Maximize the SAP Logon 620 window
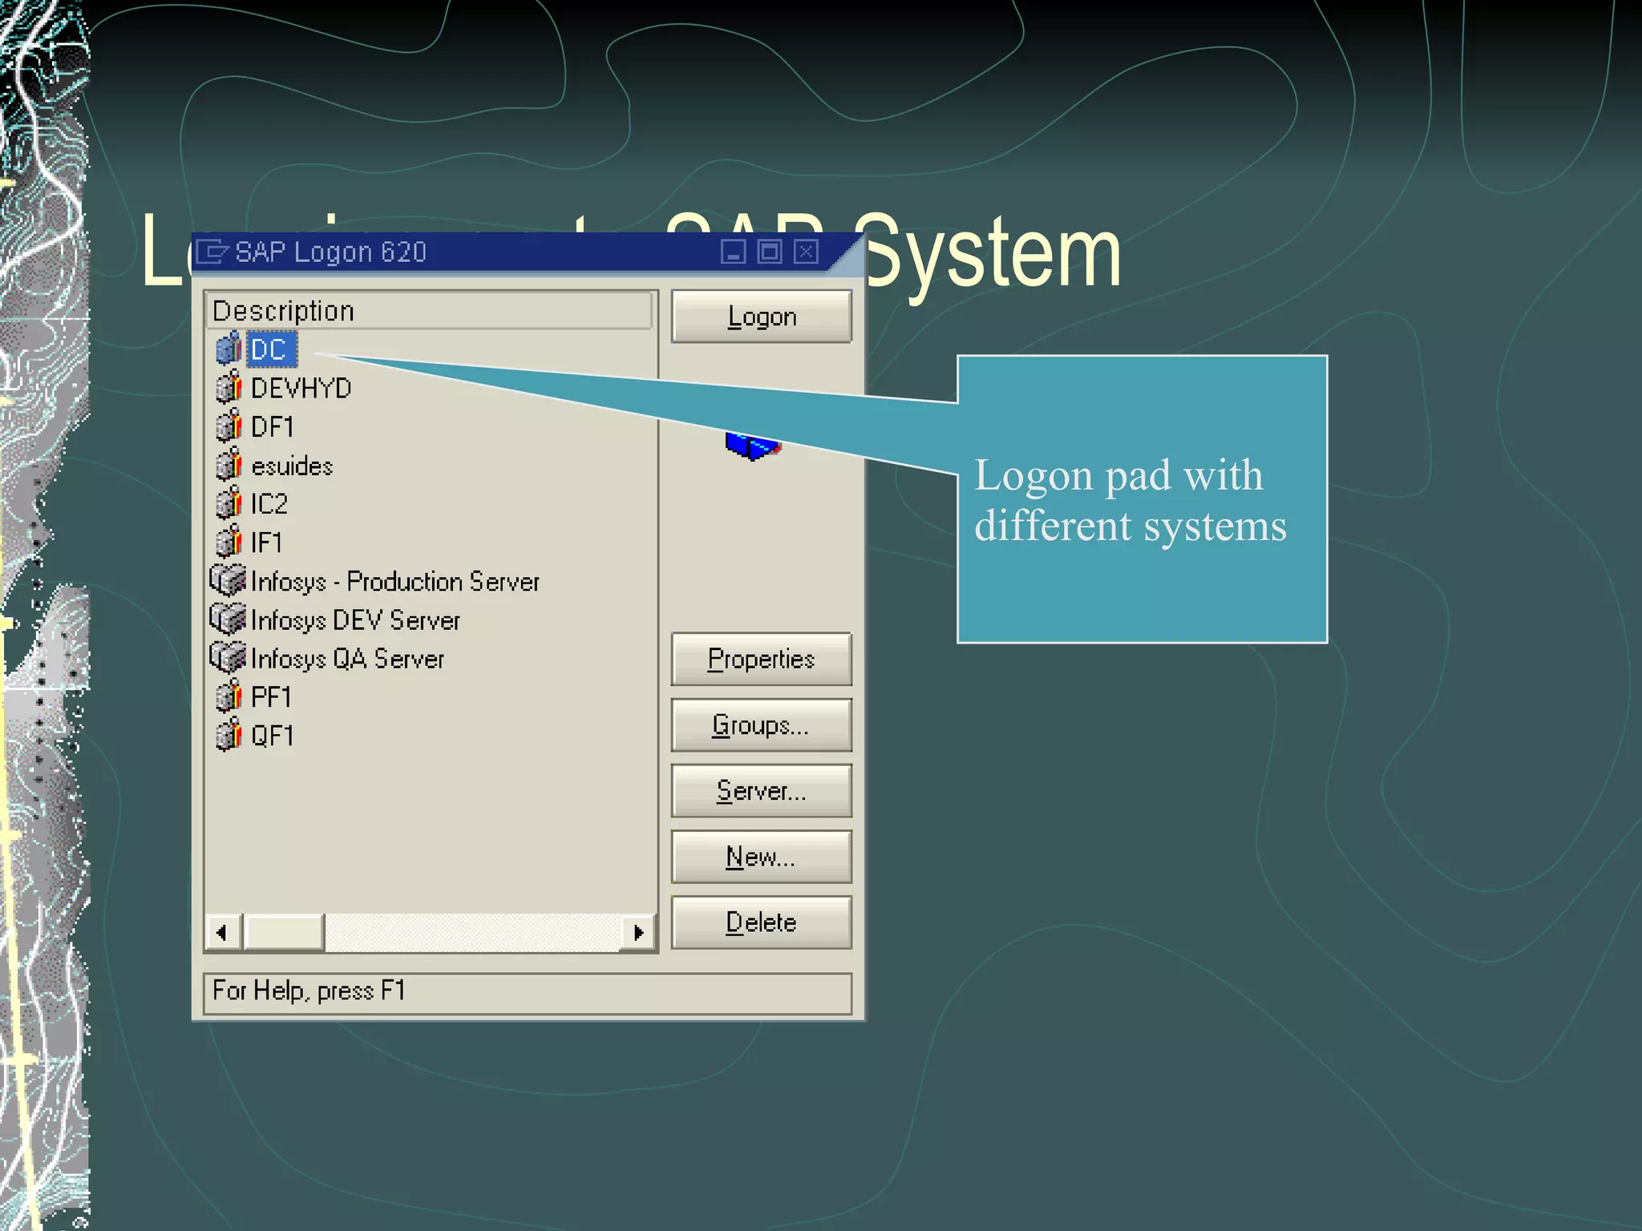 click(x=770, y=252)
